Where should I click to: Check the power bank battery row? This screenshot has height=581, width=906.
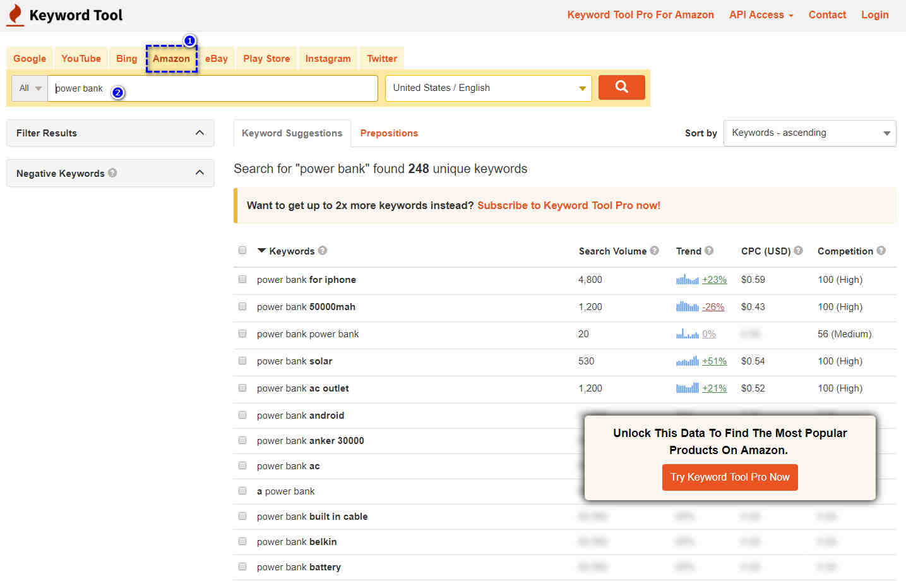[x=242, y=566]
